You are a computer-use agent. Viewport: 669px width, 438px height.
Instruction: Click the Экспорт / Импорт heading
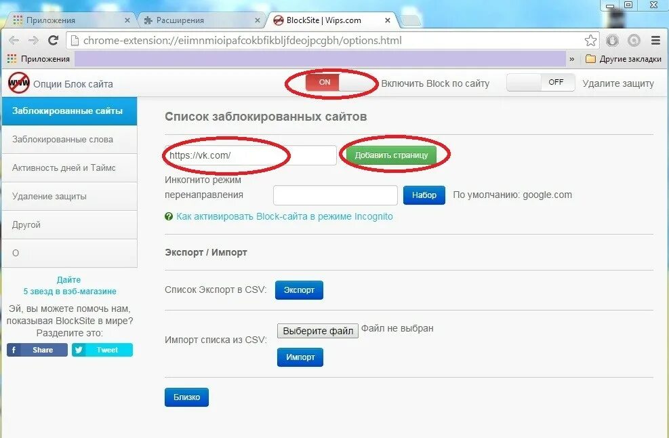pos(205,252)
